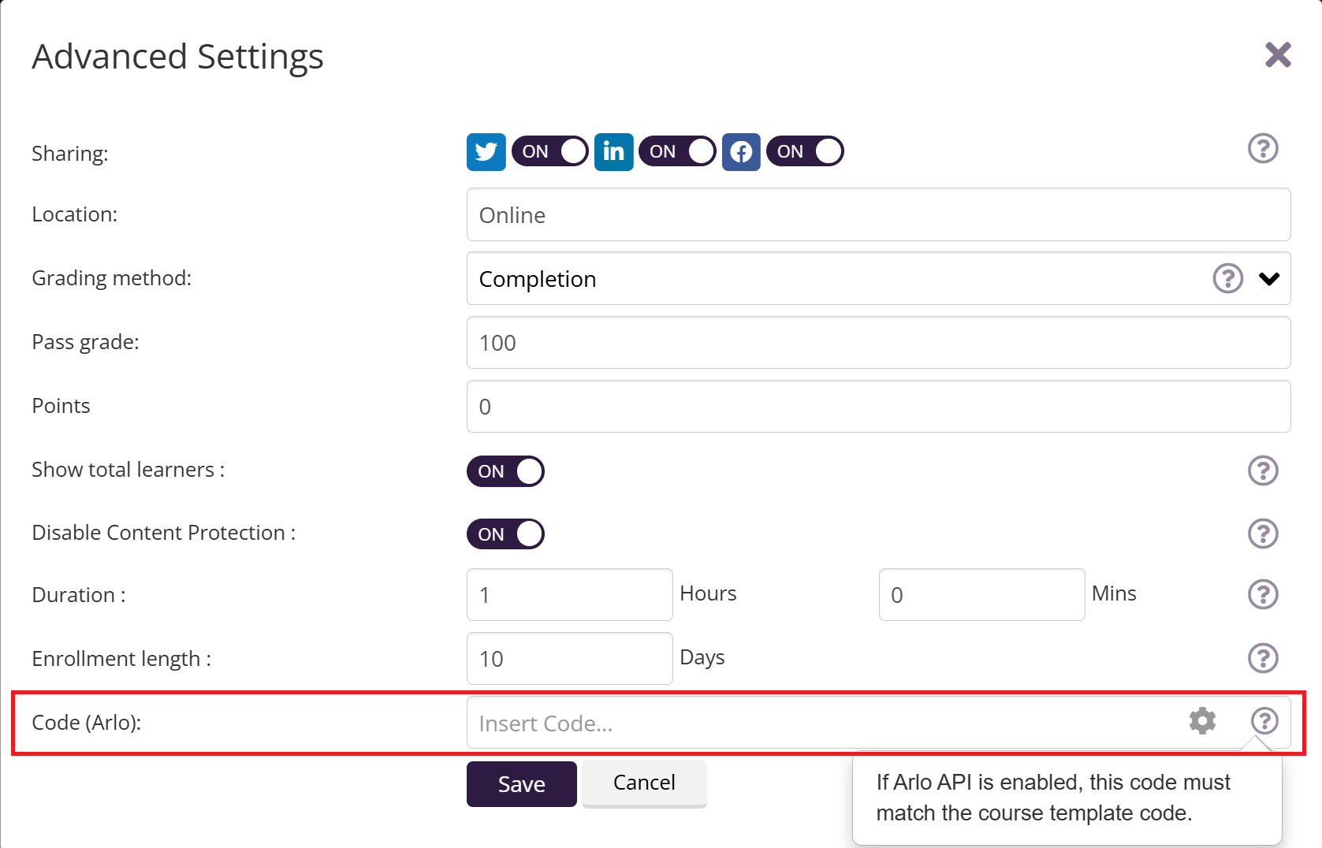Click help icon for Duration row
The image size is (1322, 848).
point(1263,595)
